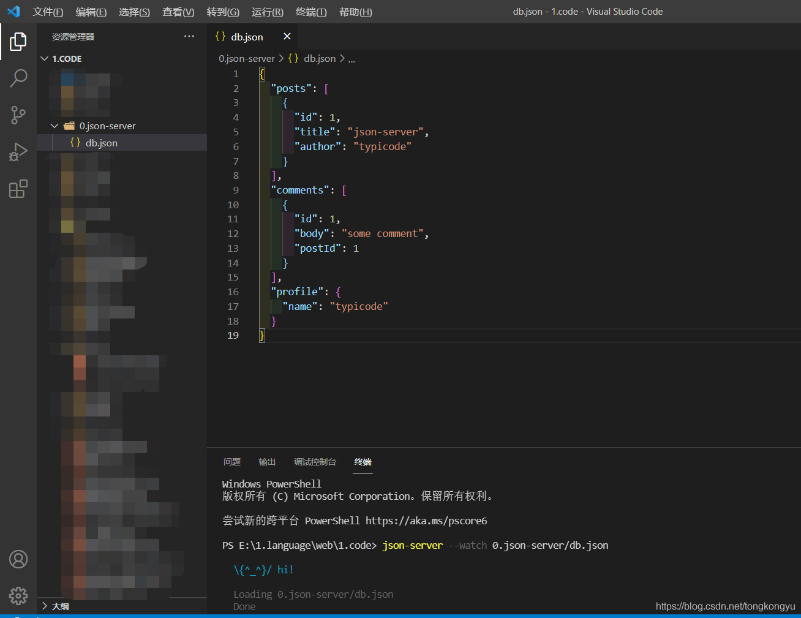Click the json-server command in terminal
This screenshot has height=618, width=801.
(x=412, y=545)
